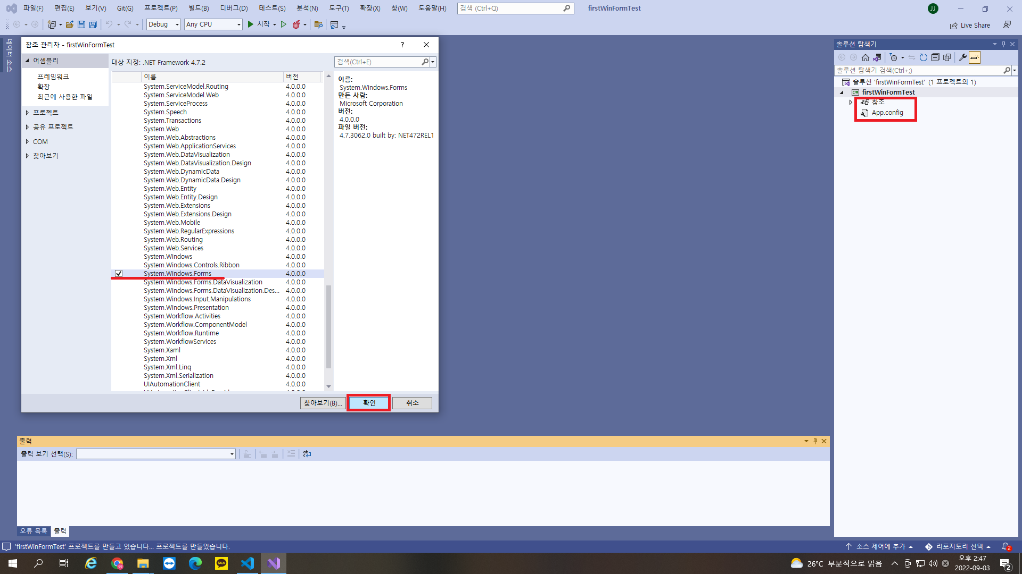1022x574 pixels.
Task: Click Home icon in Solution Explorer toolbar
Action: click(x=866, y=57)
